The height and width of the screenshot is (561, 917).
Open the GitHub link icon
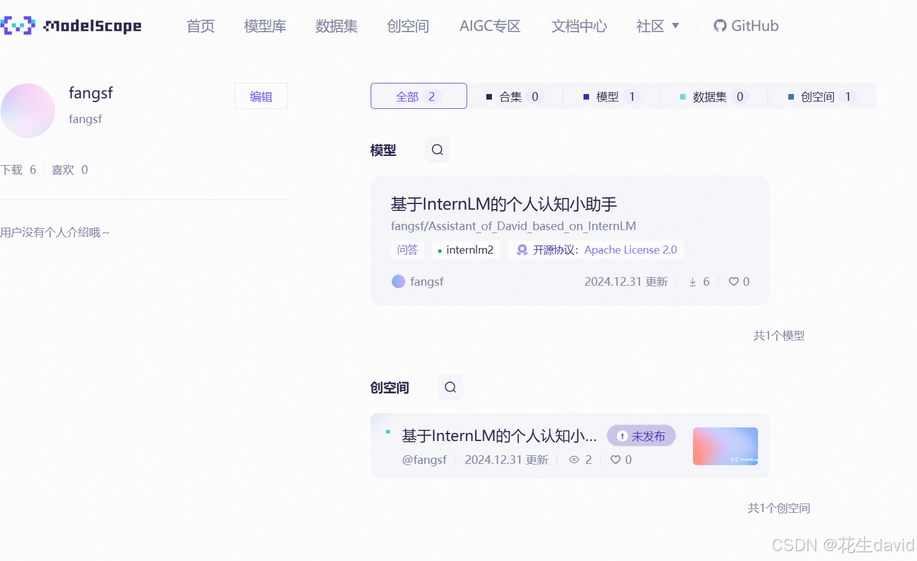720,26
